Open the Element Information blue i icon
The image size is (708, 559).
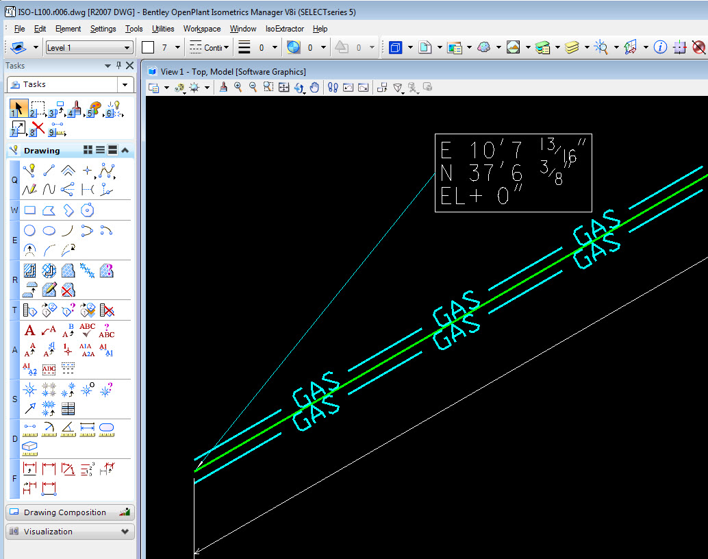(660, 47)
